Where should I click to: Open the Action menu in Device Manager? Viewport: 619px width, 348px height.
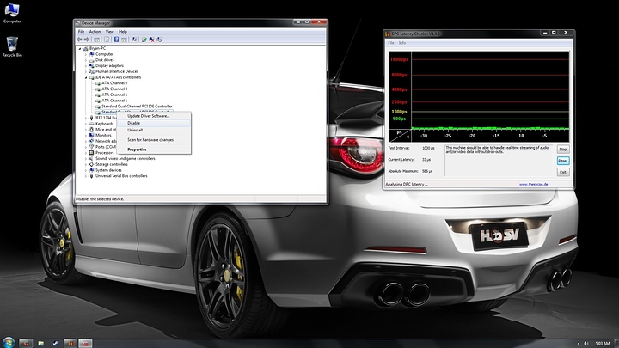point(95,32)
